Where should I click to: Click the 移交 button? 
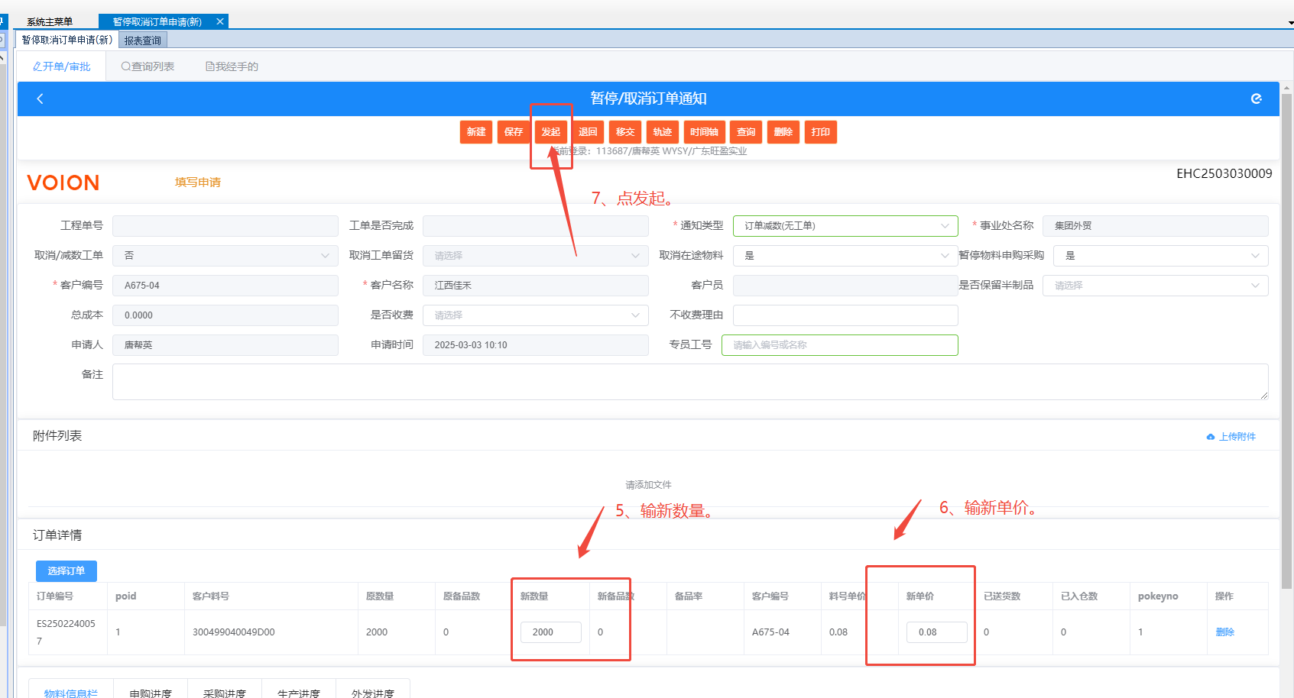coord(625,132)
